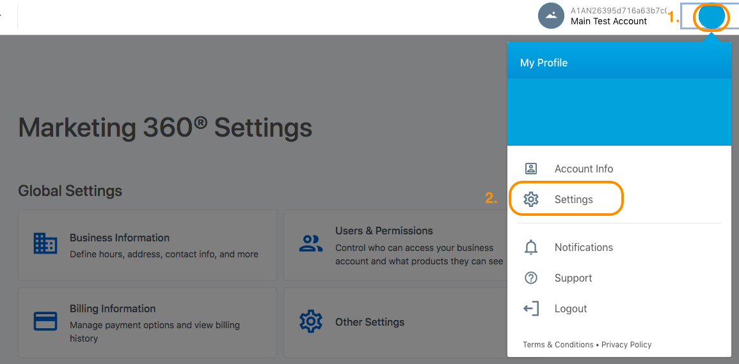Open Privacy Policy link
Screen dimensions: 739x364
(626, 345)
